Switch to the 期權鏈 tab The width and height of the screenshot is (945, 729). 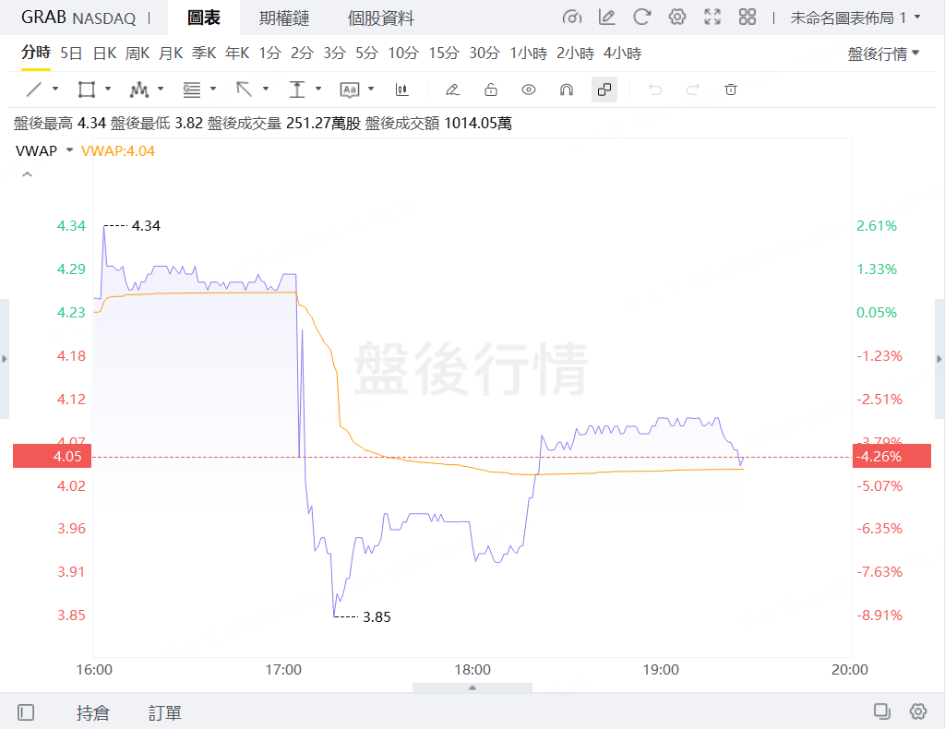point(284,18)
